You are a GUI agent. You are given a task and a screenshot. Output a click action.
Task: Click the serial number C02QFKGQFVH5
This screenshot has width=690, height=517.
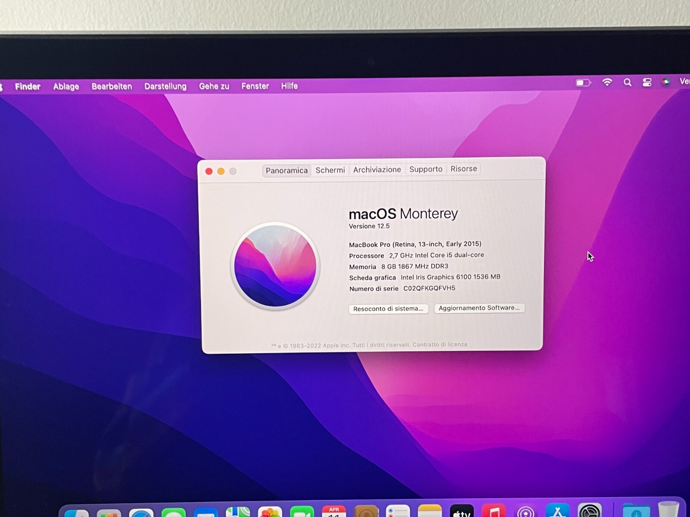pyautogui.click(x=429, y=288)
